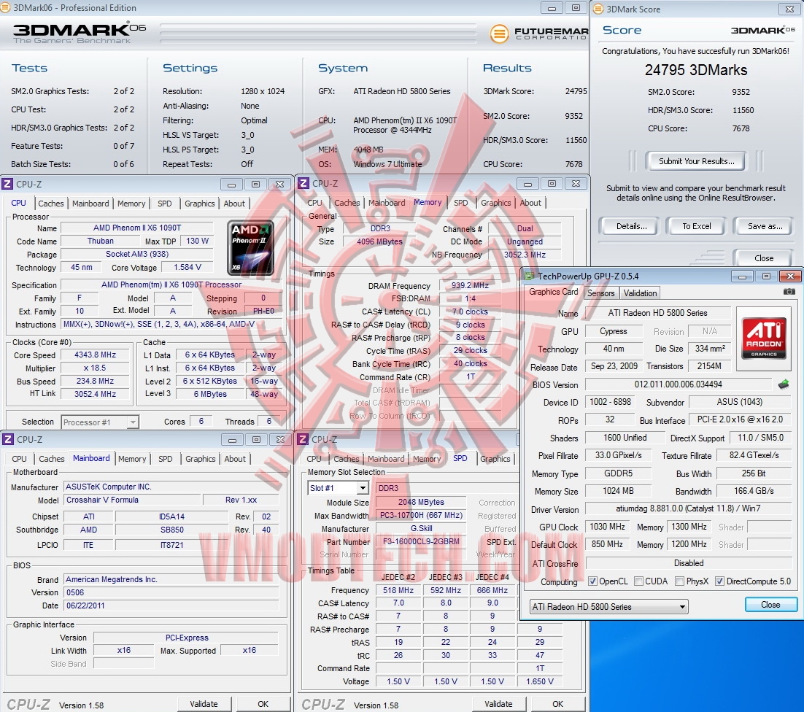
Task: Click the GPU-Z BIOS Version field
Action: pos(679,384)
